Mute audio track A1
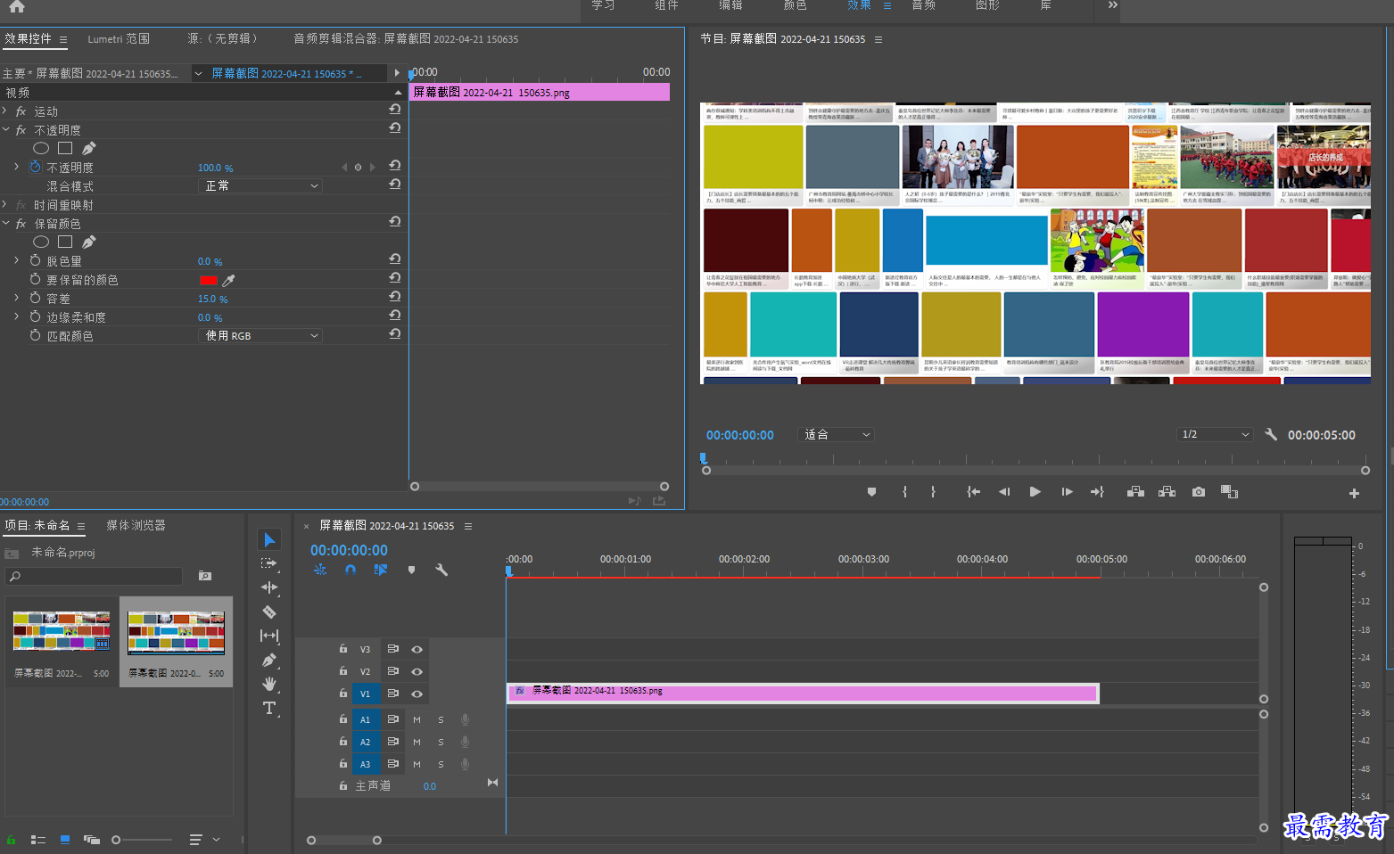1394x854 pixels. [417, 719]
